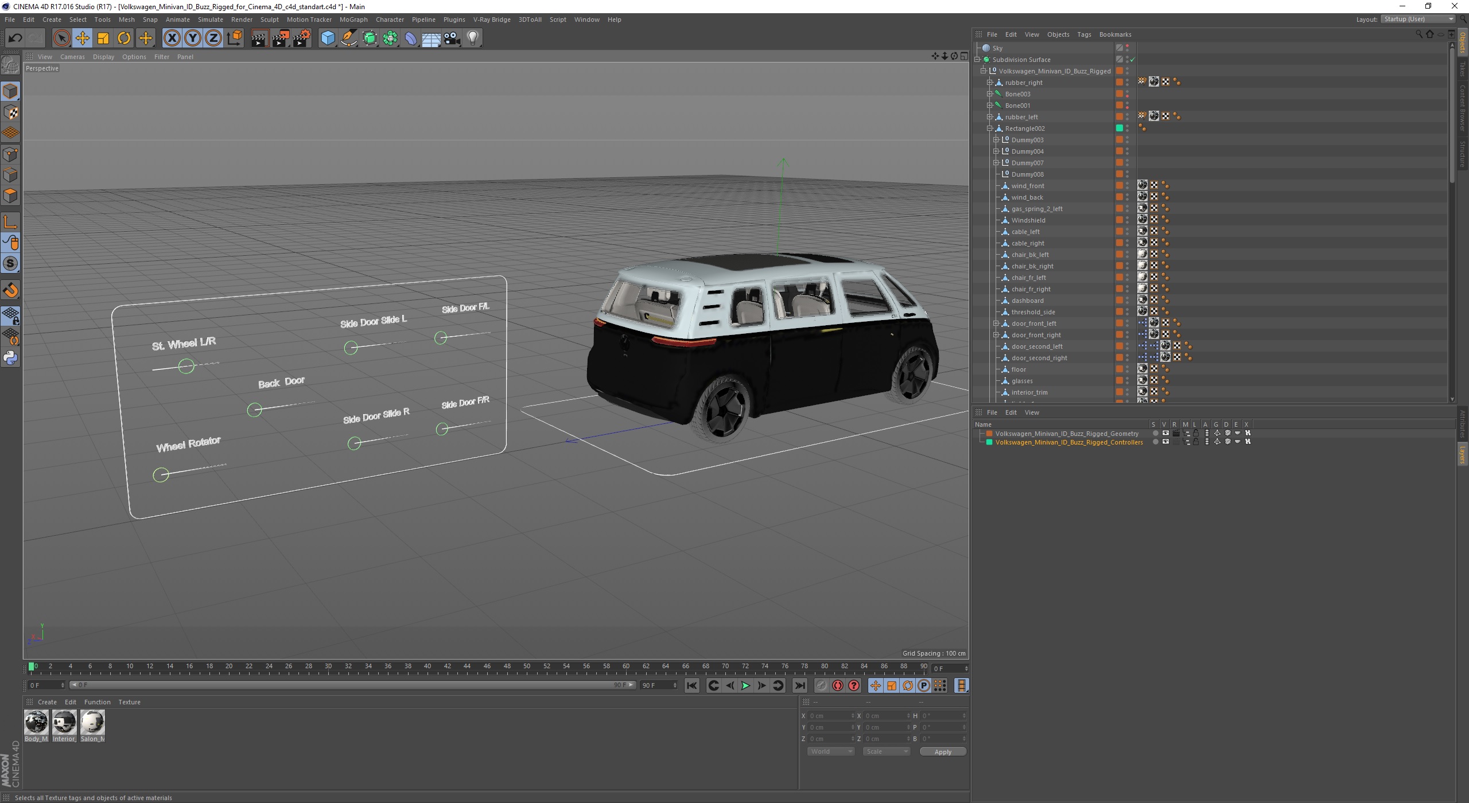Click Record Active Objects keyframe button

point(822,685)
